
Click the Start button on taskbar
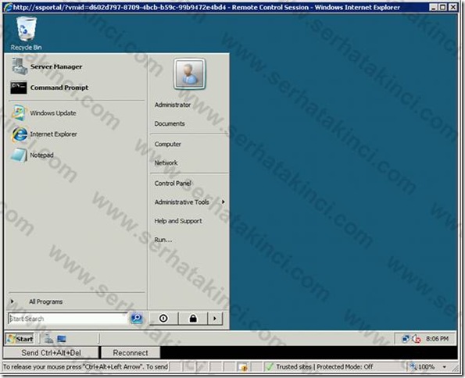coord(20,339)
